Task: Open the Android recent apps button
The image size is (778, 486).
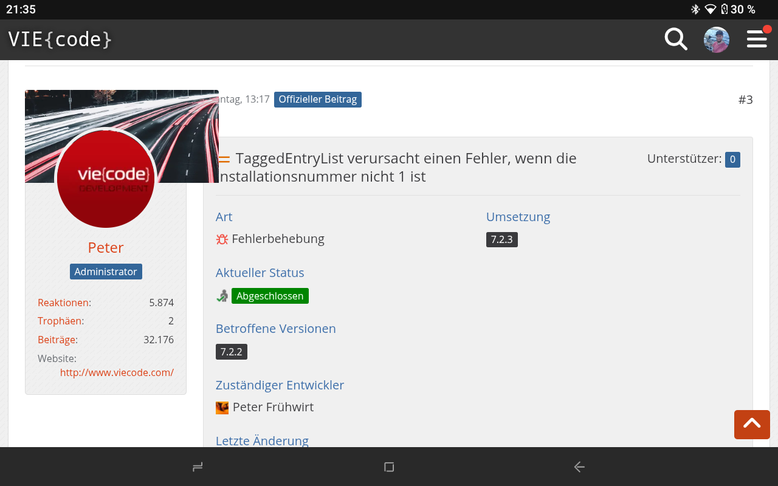Action: 198,467
